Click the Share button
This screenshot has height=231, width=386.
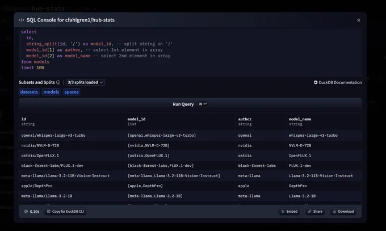point(315,211)
